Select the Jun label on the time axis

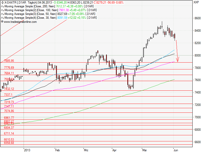tap(176, 150)
